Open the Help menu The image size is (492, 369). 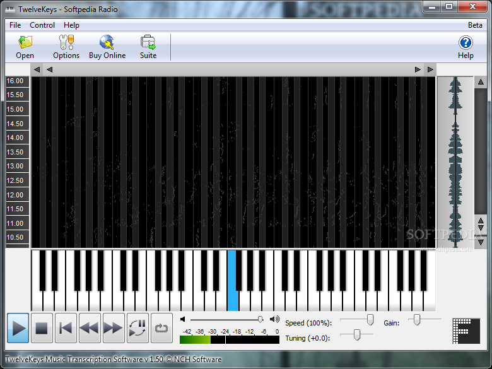point(71,25)
